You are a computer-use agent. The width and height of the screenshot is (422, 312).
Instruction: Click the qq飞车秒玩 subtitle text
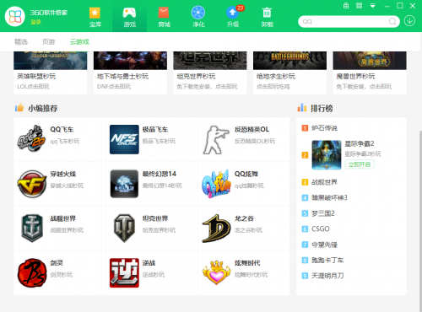click(65, 141)
